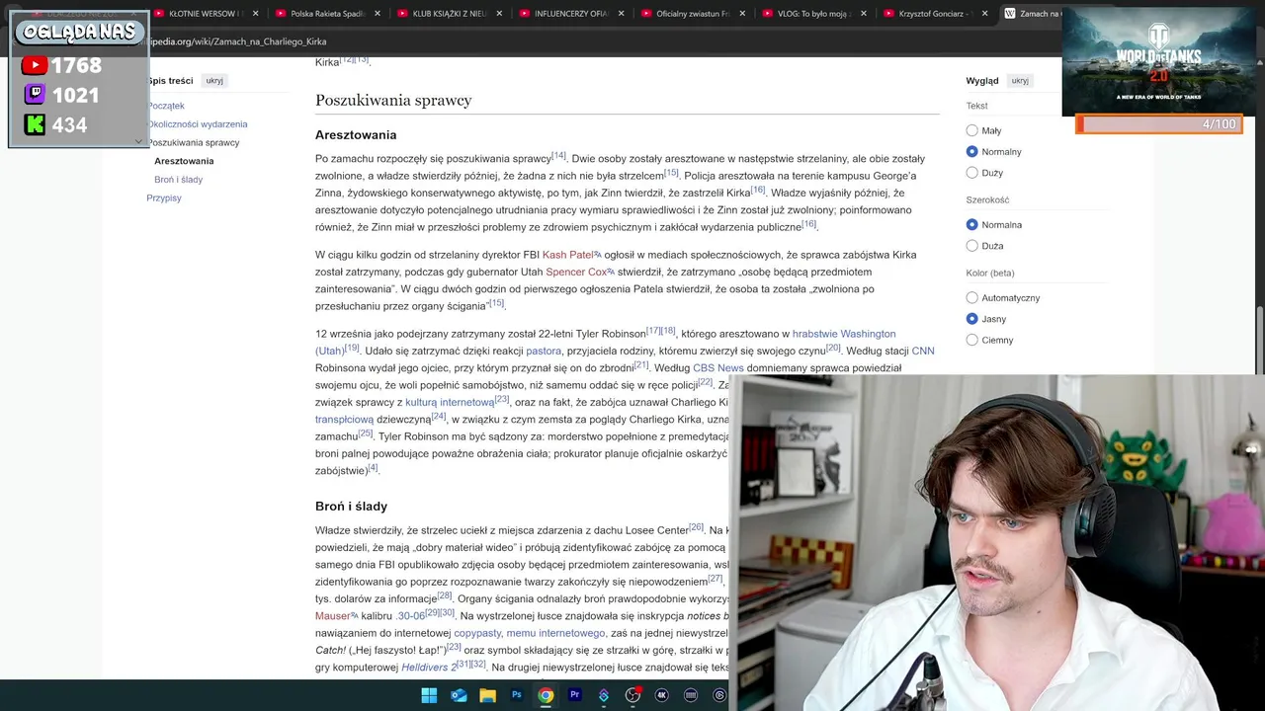This screenshot has height=711, width=1265.
Task: Select the Duży text size
Action: click(971, 173)
